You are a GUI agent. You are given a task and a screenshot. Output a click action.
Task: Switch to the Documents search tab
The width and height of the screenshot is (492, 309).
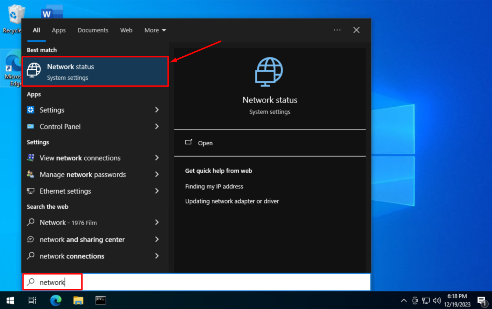click(93, 30)
